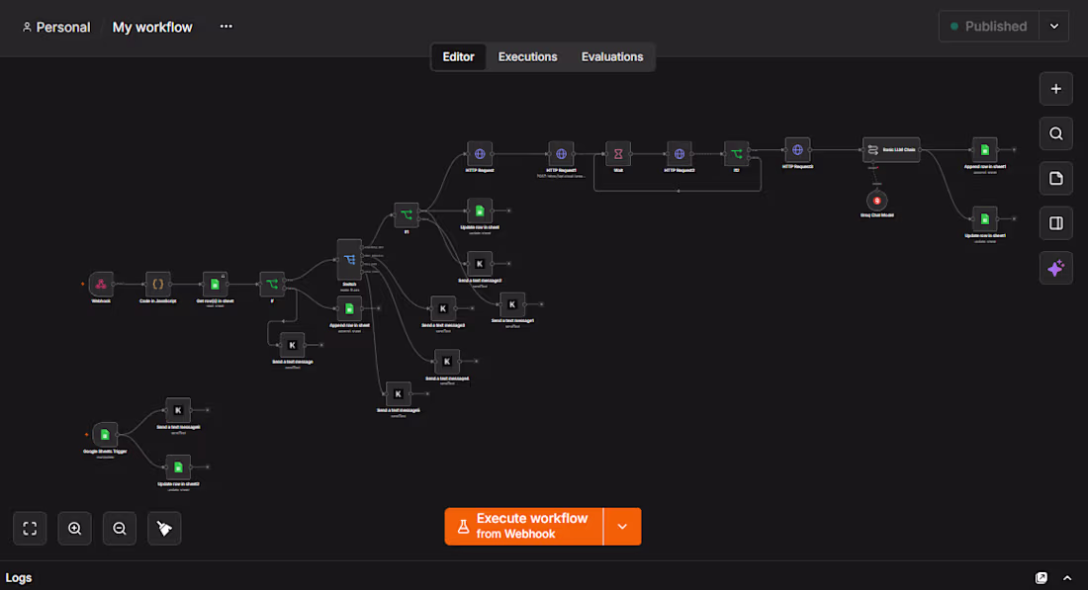Select Update row in sheet node near If1
1088x590 pixels.
pos(480,211)
